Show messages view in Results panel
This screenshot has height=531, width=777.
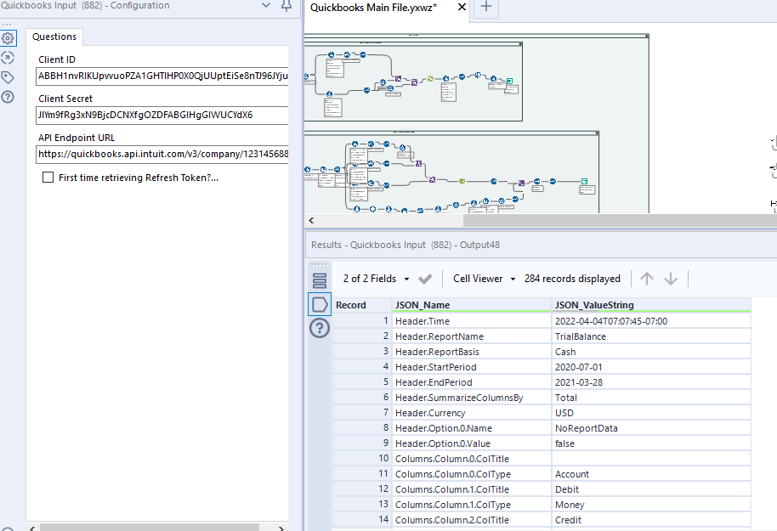320,280
